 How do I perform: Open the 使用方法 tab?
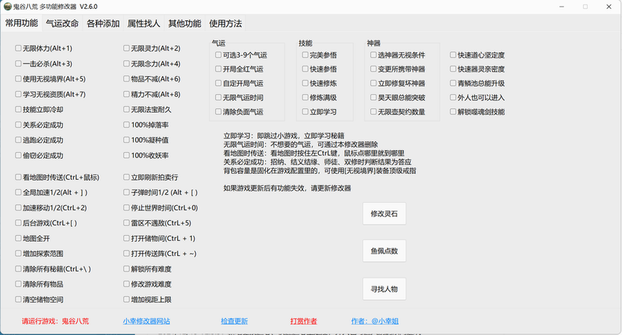(226, 23)
